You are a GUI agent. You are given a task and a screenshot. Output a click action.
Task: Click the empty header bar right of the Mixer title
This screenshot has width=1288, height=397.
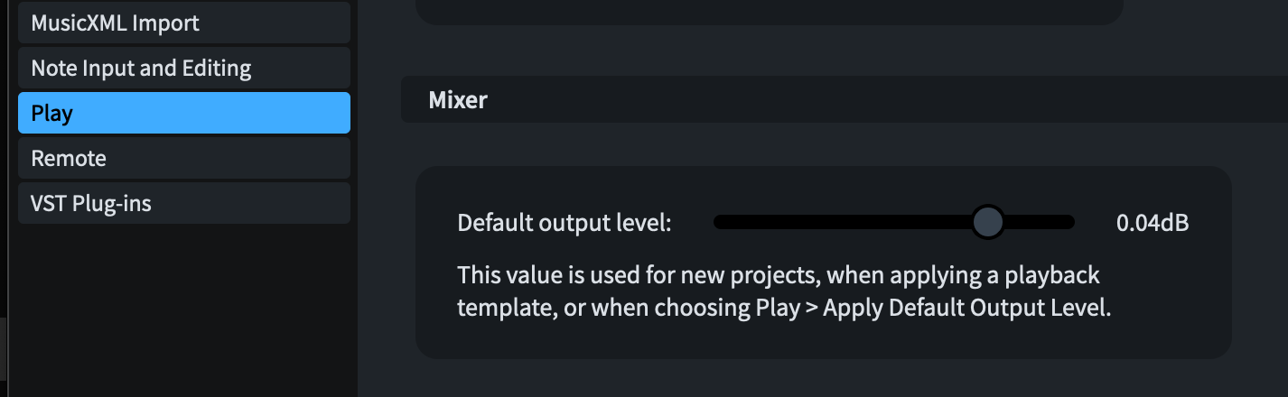click(858, 100)
